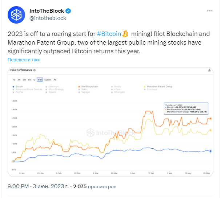
Task: Click the Перевести твит translate link
Action: (24, 59)
